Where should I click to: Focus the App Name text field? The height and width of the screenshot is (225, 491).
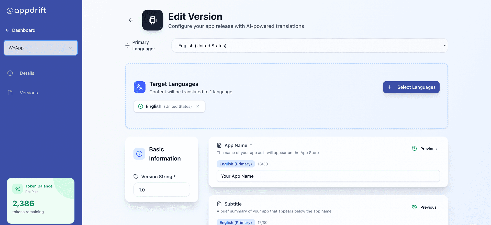coord(328,176)
